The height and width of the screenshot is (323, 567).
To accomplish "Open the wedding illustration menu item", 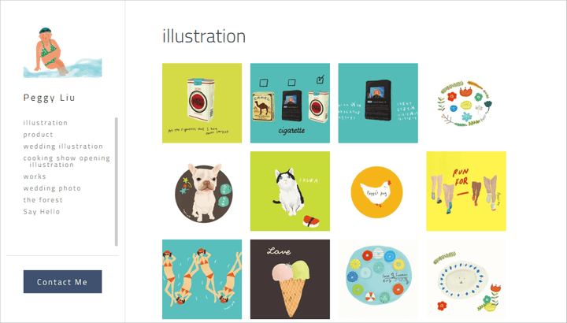I will coord(63,147).
